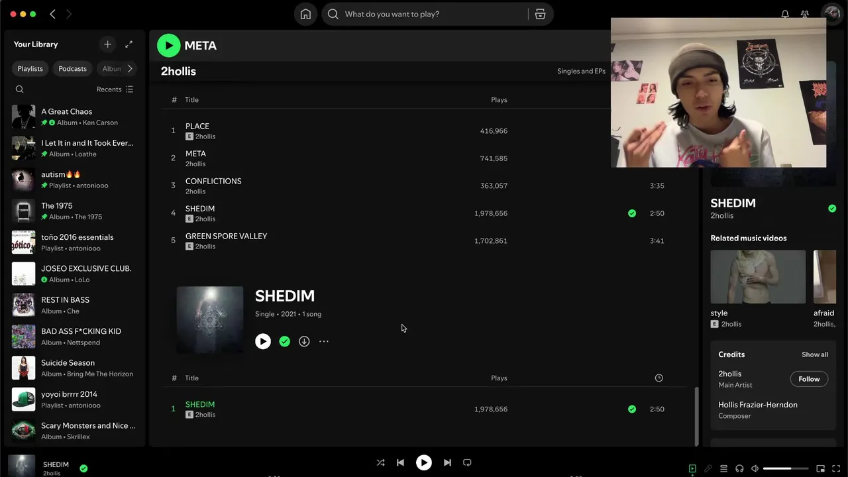Open the notifications bell
848x477 pixels.
[x=785, y=14]
